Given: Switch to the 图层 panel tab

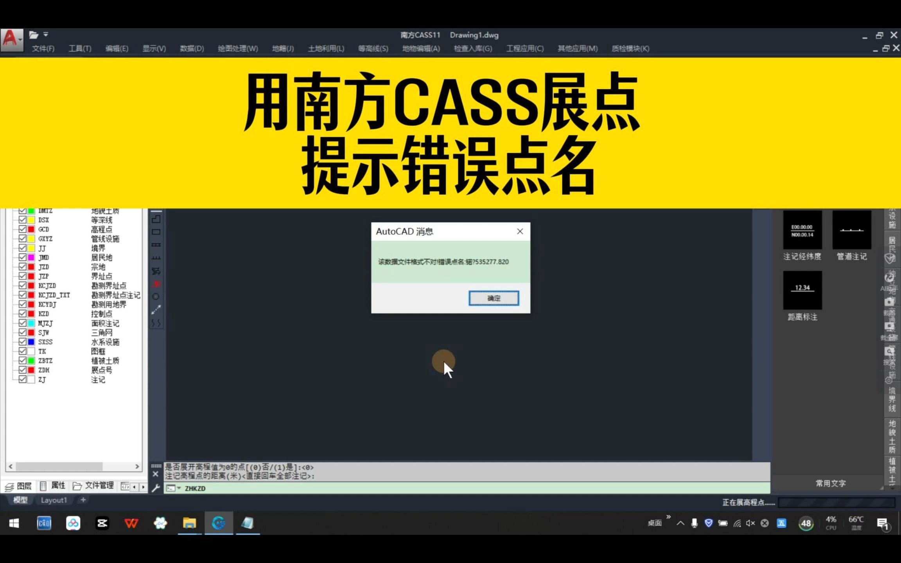Looking at the screenshot, I should [x=18, y=486].
